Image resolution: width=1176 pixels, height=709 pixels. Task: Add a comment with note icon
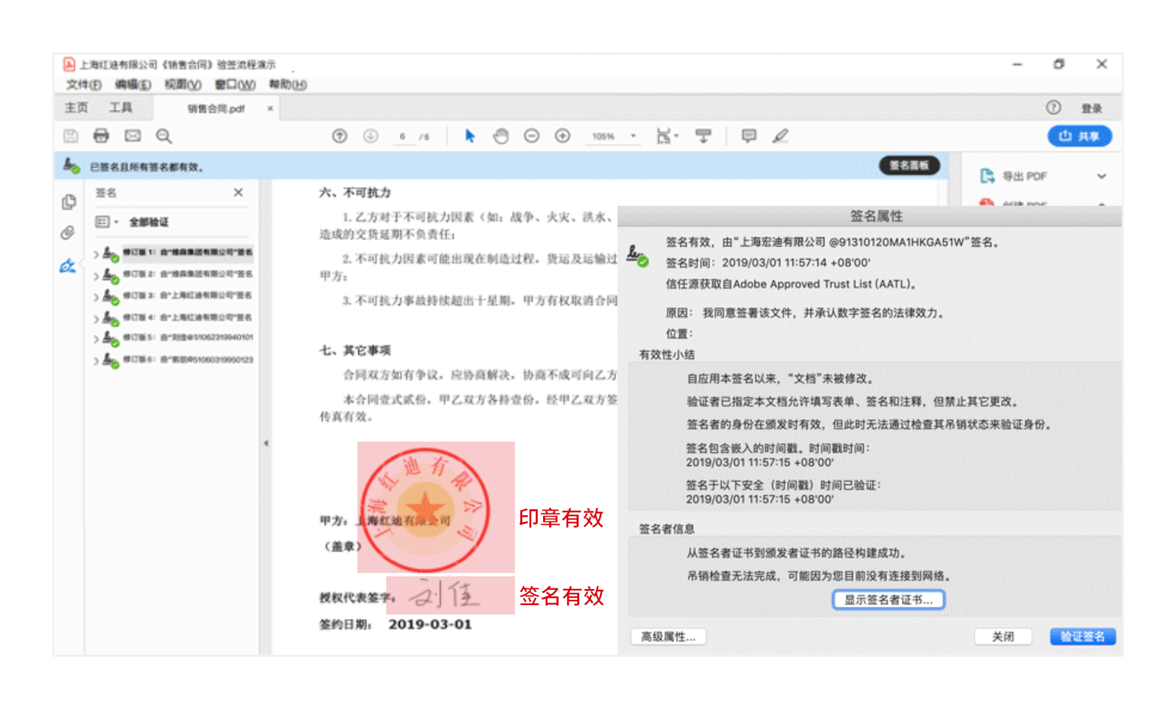tap(749, 136)
